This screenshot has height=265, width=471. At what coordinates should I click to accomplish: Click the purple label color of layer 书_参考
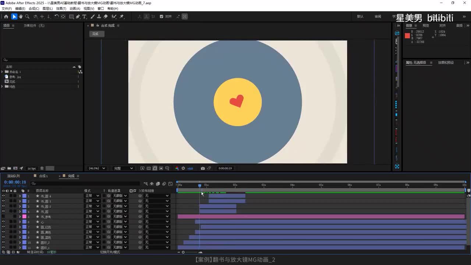24,217
